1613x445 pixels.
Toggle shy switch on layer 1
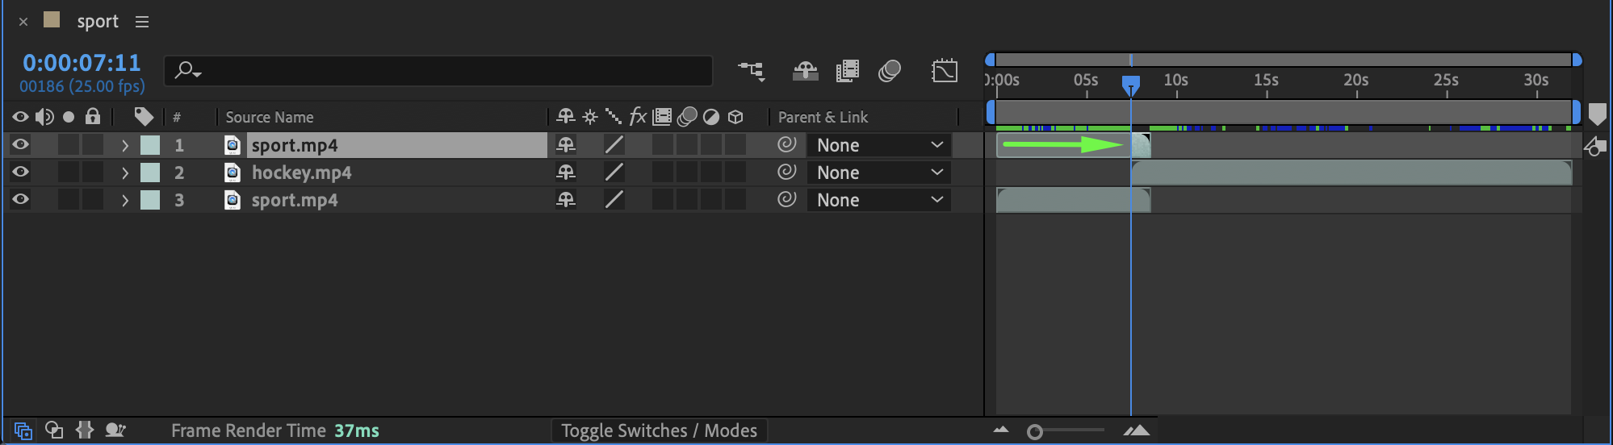click(x=566, y=145)
